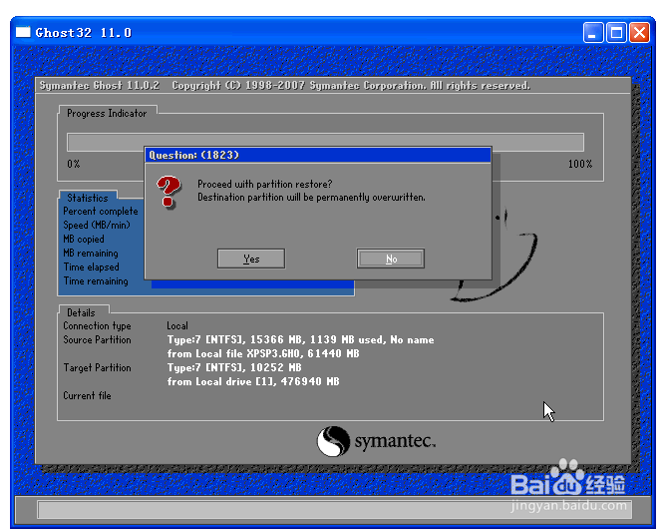Click the Question (1823) dialog title bar
The image size is (666, 529).
click(318, 156)
